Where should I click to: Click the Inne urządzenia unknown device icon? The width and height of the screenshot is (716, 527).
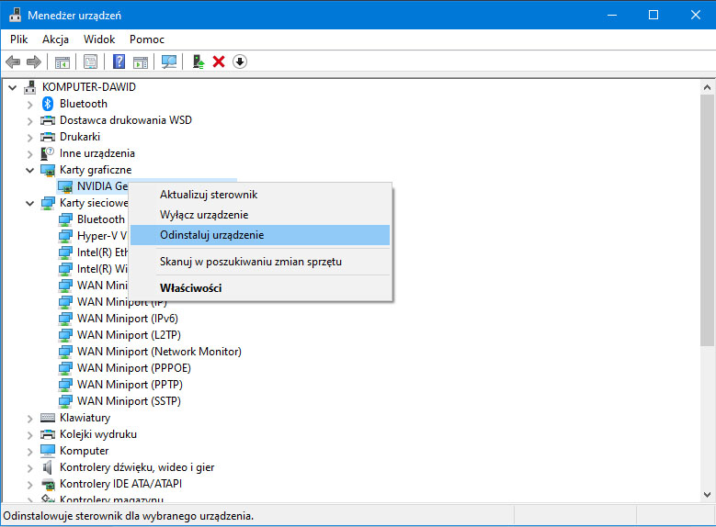pyautogui.click(x=48, y=153)
